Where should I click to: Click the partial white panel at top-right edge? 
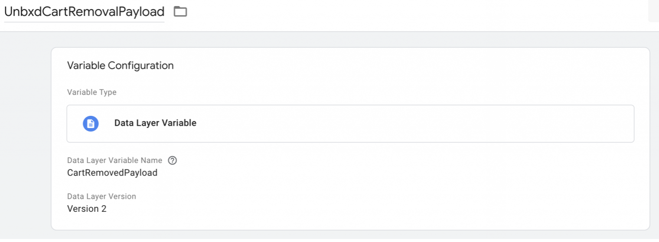(x=653, y=11)
